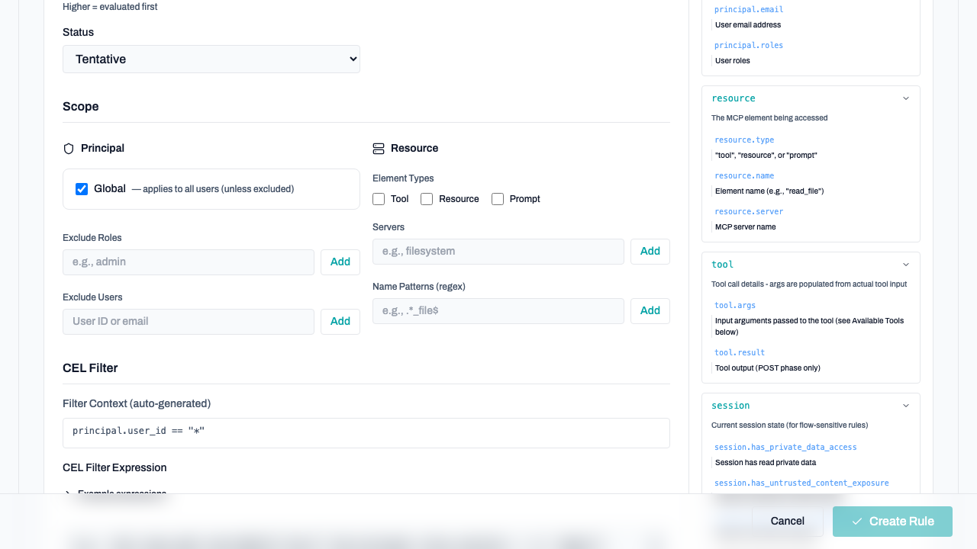This screenshot has height=549, width=977.
Task: Uncheck the Global principal checkbox
Action: [x=82, y=189]
